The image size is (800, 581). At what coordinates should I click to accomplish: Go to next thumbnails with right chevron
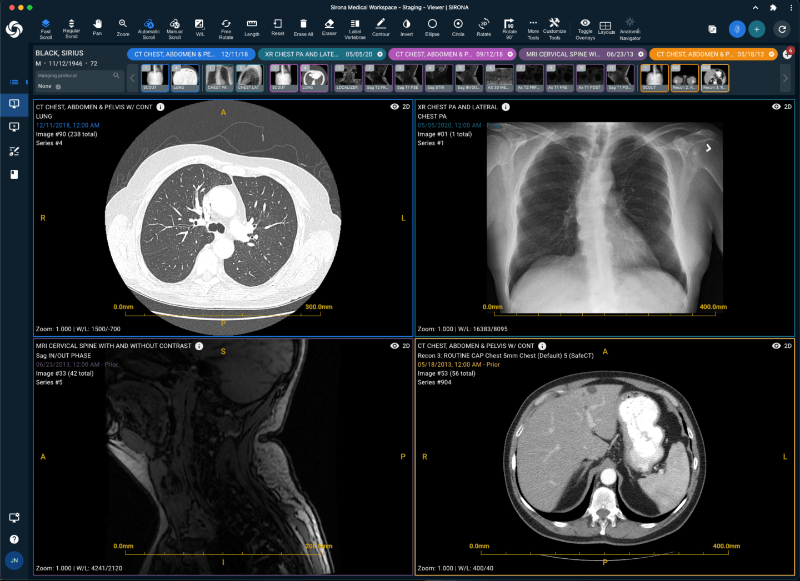point(784,78)
